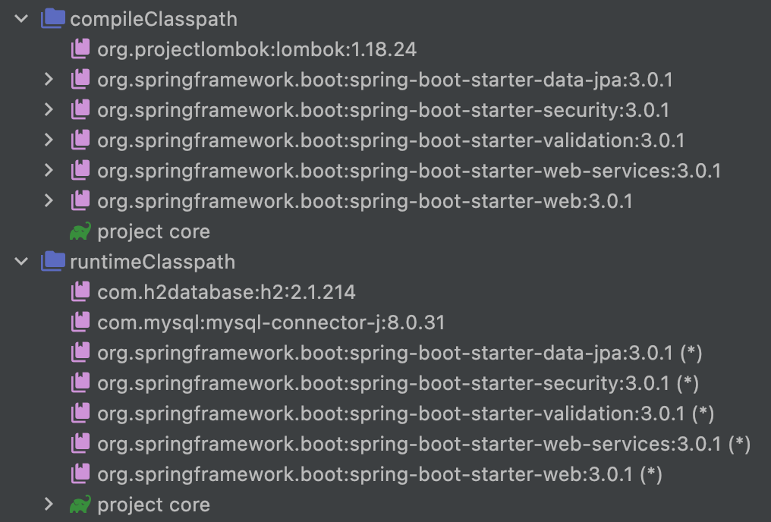Select spring-boot-starter-web:3.0.1 in compileClasspath
This screenshot has height=522, width=771.
[365, 202]
